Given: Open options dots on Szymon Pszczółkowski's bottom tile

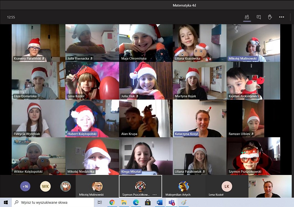Looking at the screenshot, I should (154, 195).
